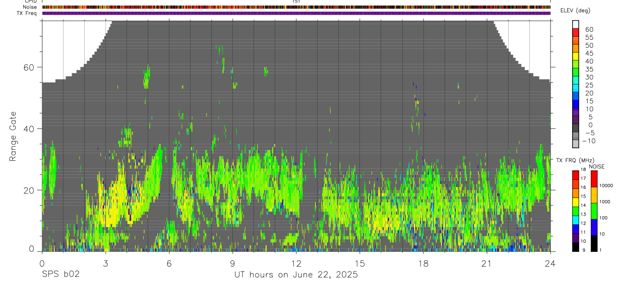Click the x-axis tick label '21'
Viewport: 619px width, 285px height.
click(x=486, y=263)
